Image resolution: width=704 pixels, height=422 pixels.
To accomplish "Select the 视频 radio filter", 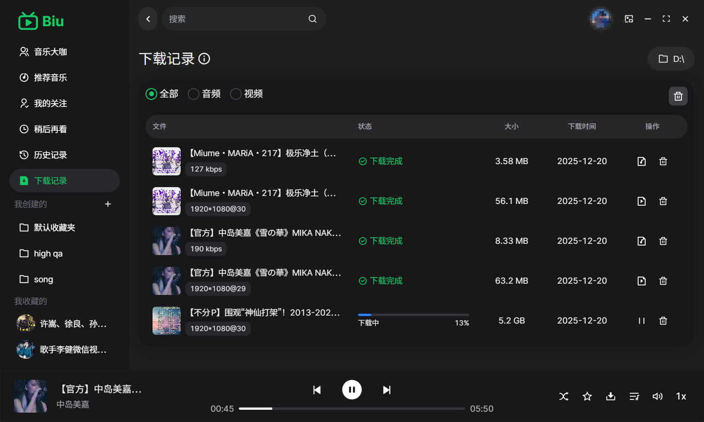I will (x=246, y=94).
